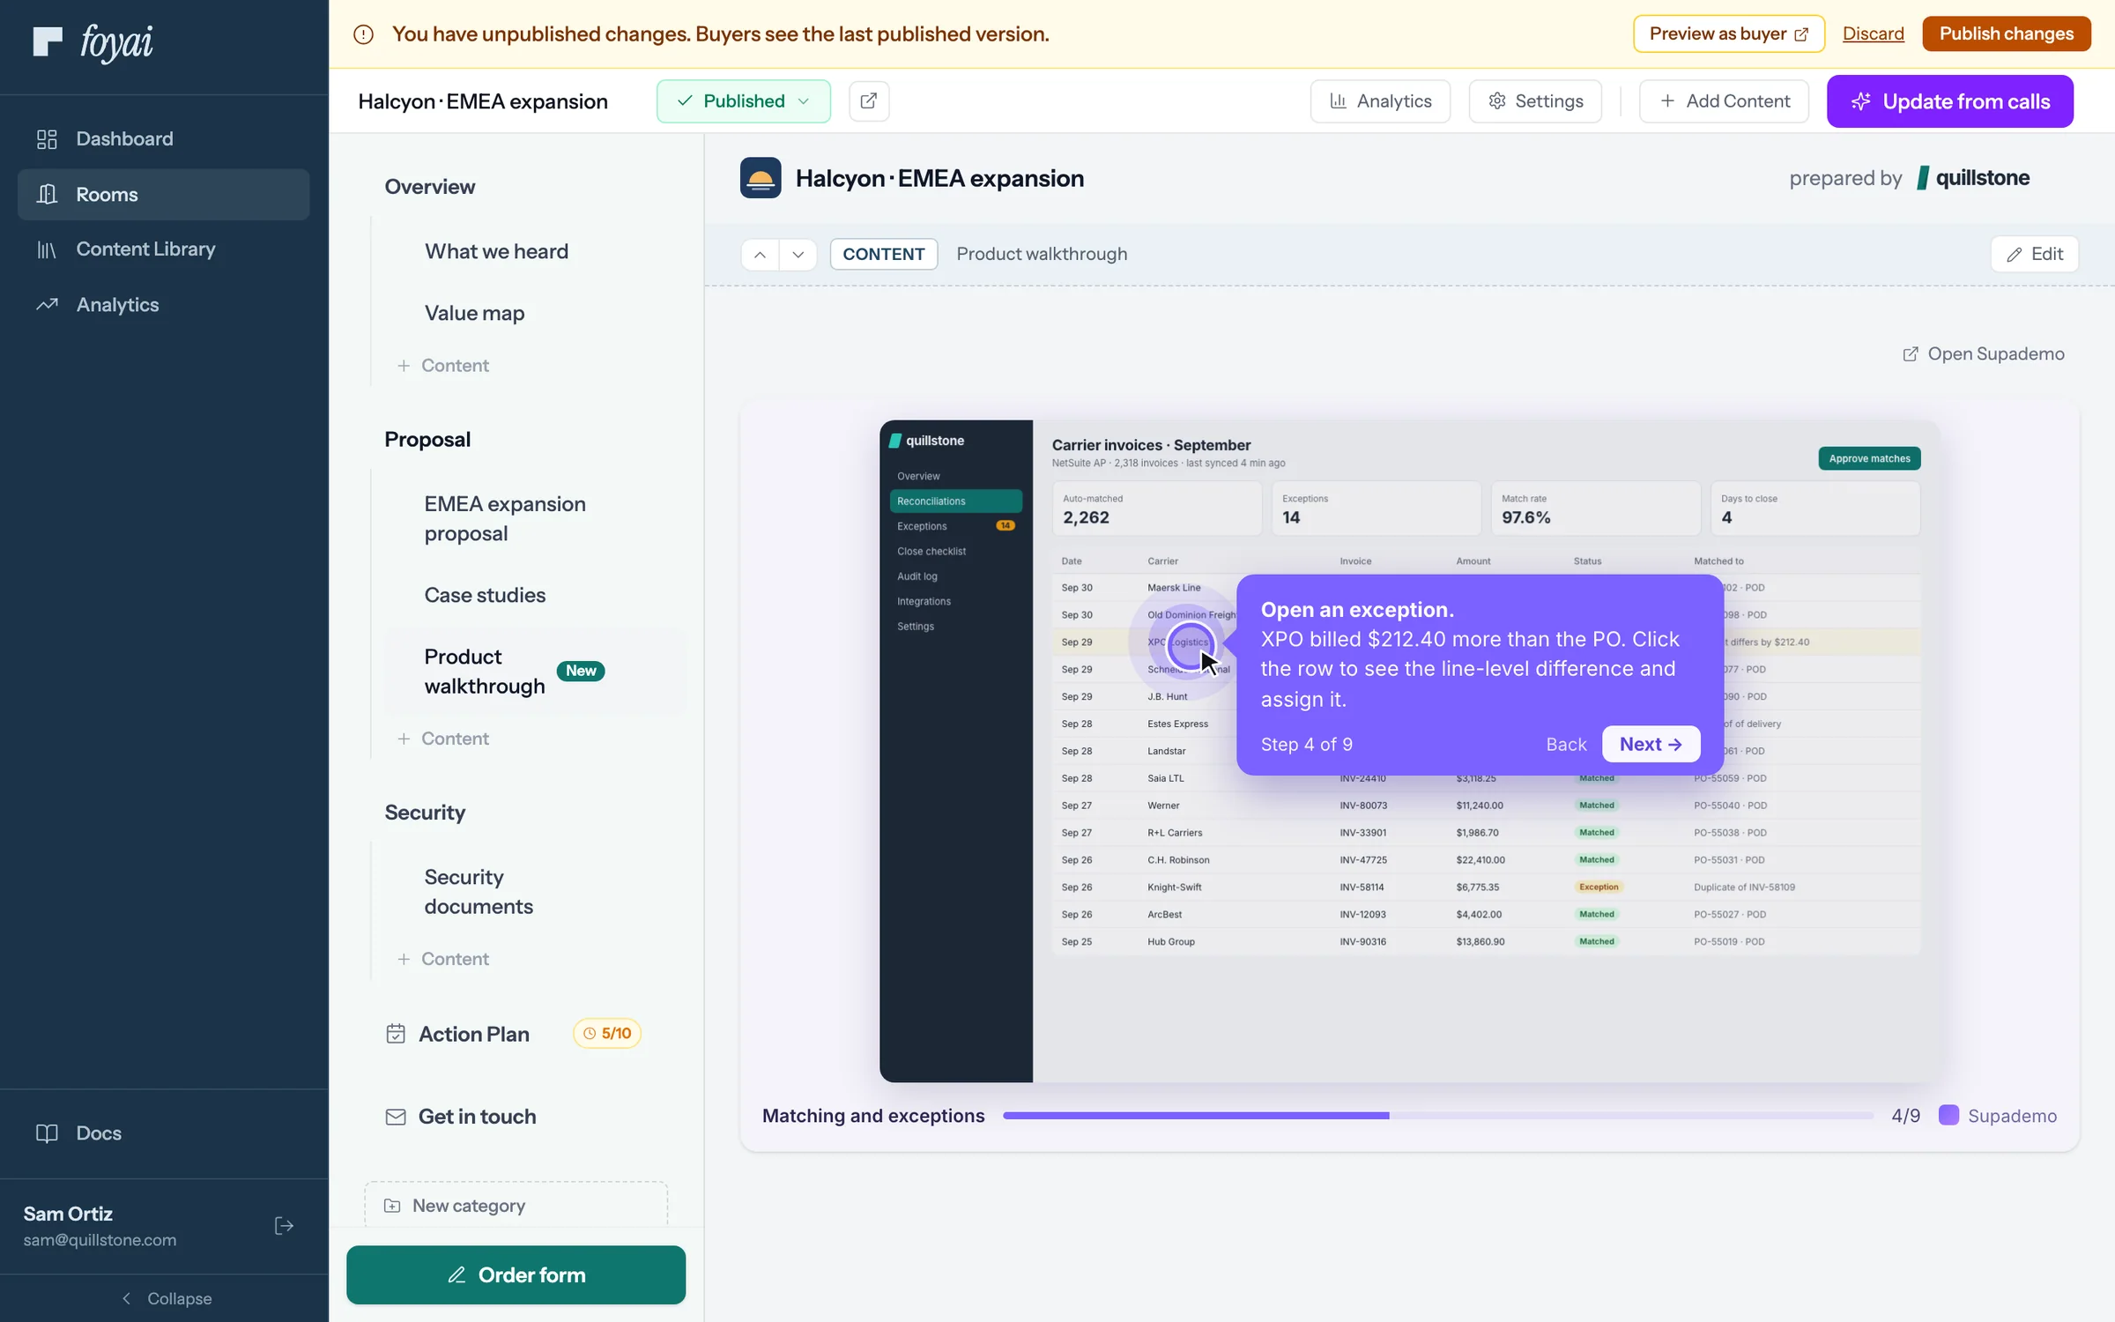Click Back in the demo tooltip

1566,745
